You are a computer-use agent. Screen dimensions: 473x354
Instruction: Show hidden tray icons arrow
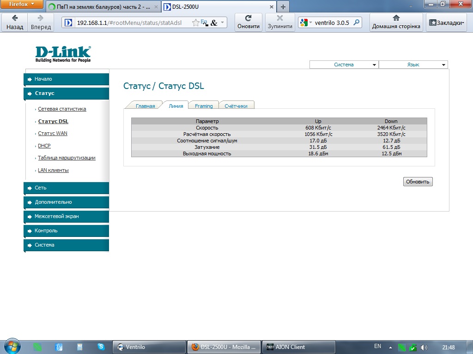click(x=390, y=347)
